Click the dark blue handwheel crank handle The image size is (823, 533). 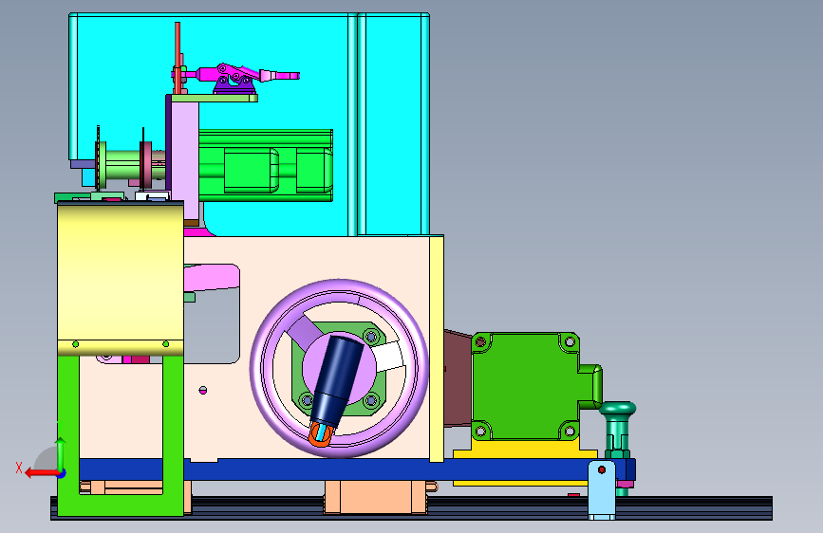click(x=338, y=379)
